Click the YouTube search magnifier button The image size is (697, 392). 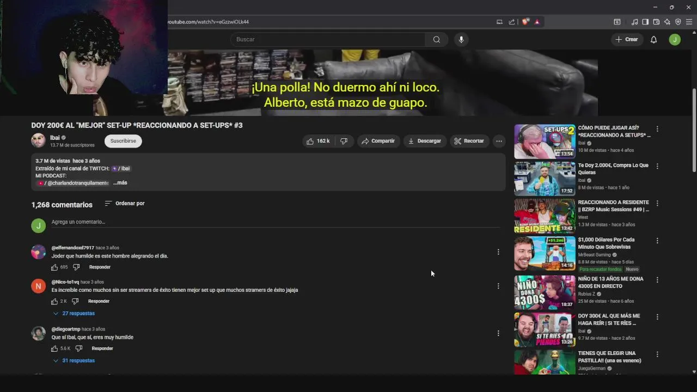[x=437, y=39]
